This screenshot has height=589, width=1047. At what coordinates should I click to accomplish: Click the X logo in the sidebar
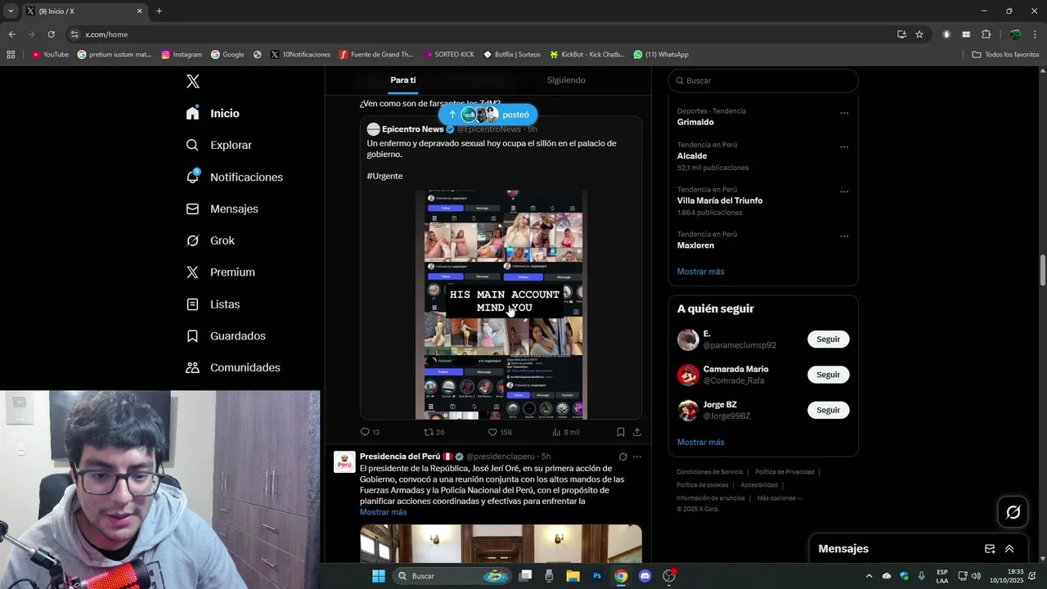192,81
